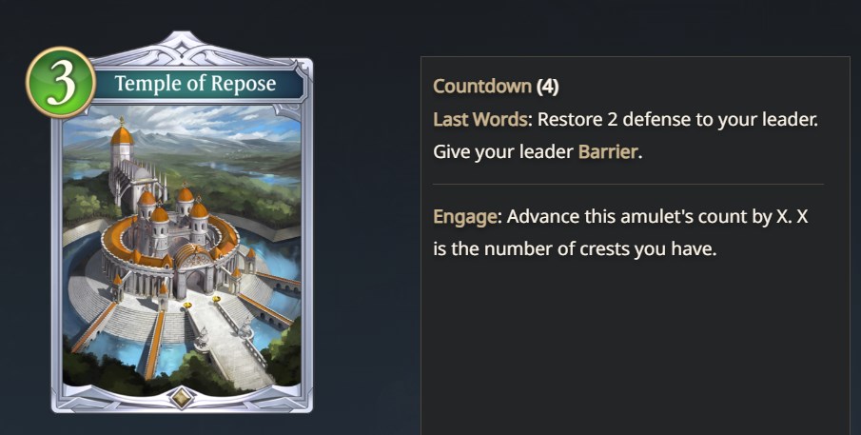Click the Temple of Repose title banner
The width and height of the screenshot is (861, 435).
tap(195, 84)
